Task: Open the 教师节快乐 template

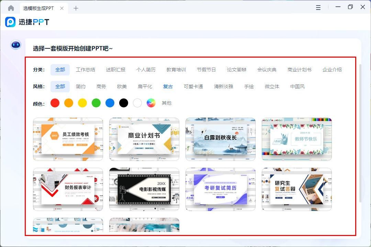Action: [297, 139]
